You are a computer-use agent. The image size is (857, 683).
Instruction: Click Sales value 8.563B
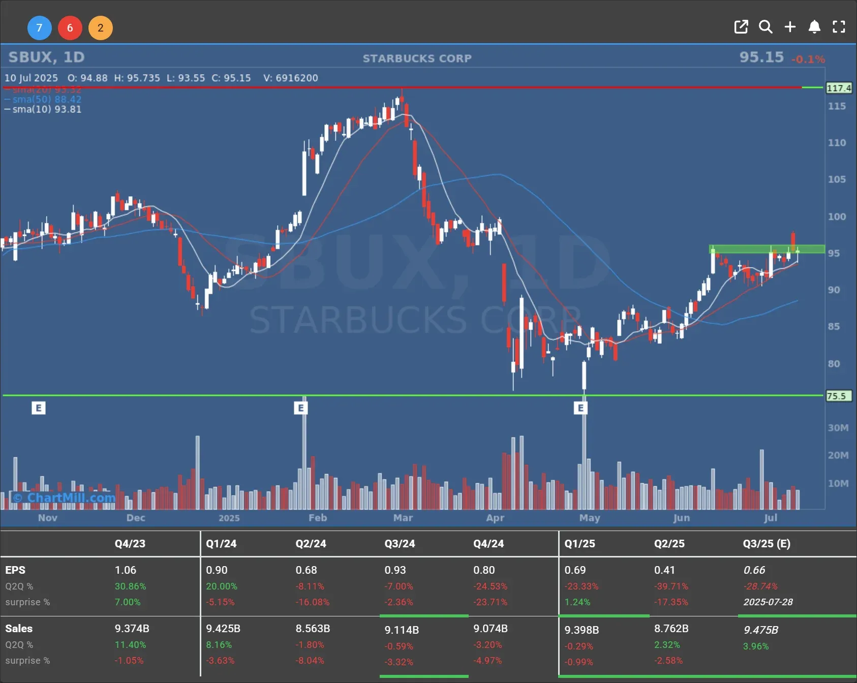(x=313, y=628)
